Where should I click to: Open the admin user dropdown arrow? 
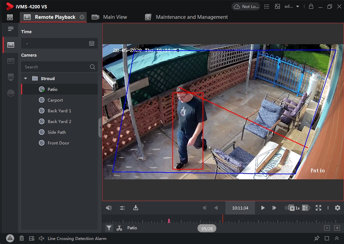[298, 6]
